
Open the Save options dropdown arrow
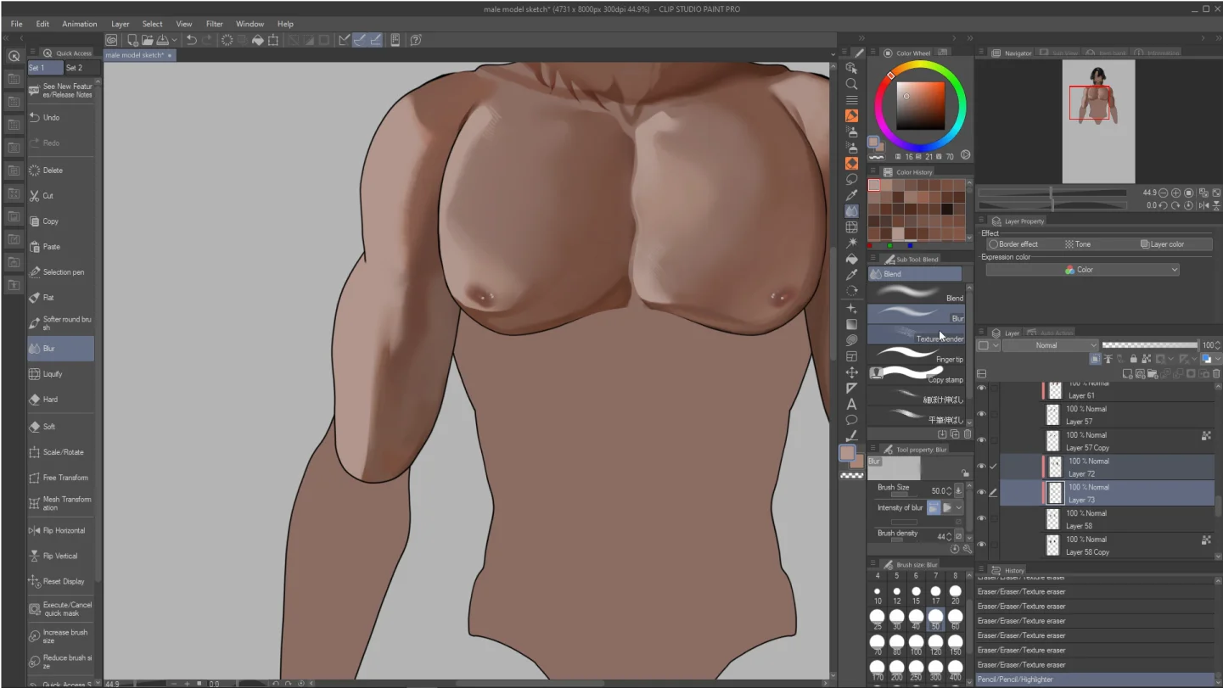(174, 40)
